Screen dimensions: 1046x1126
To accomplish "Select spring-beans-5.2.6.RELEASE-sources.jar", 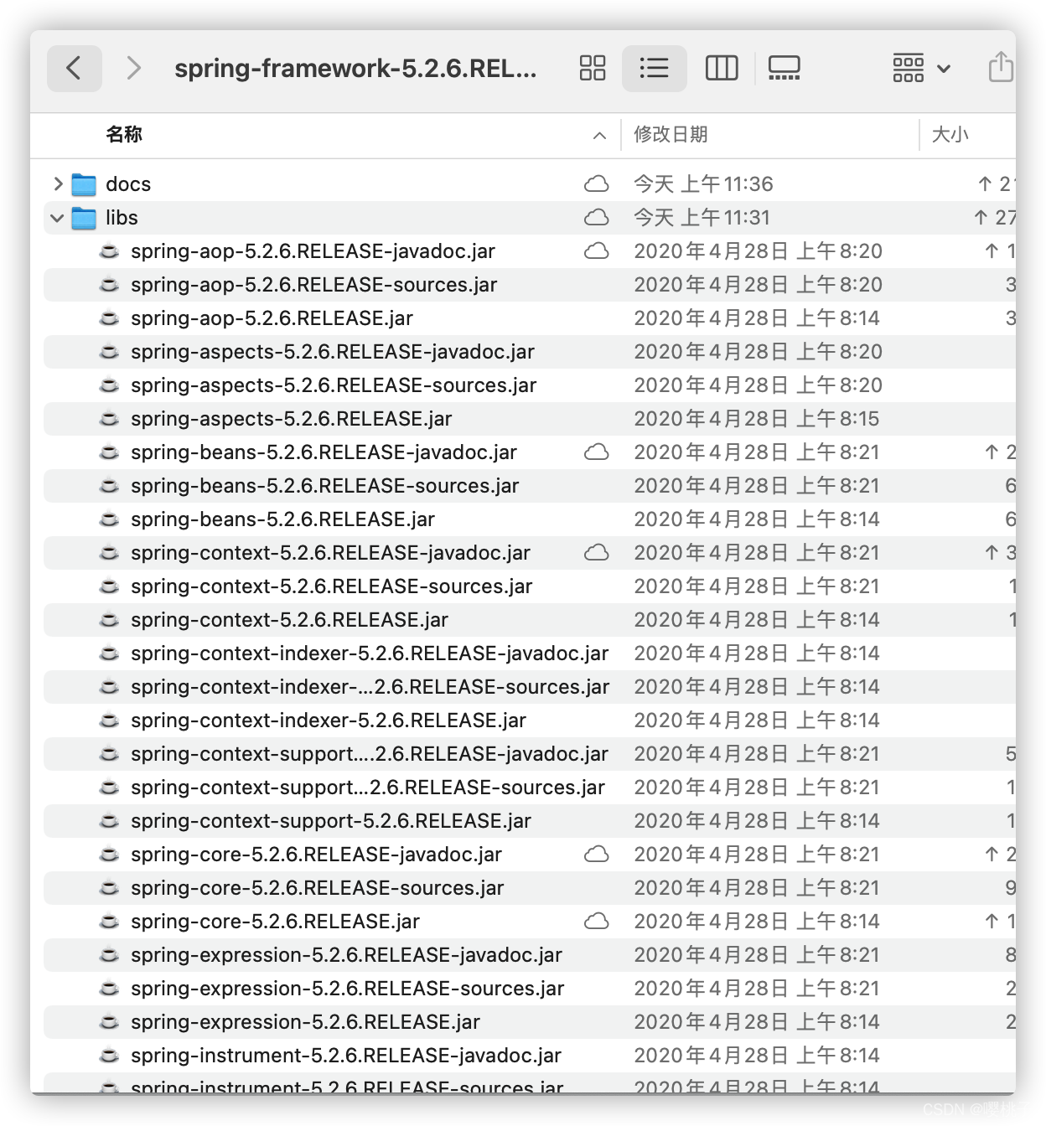I will pos(324,486).
